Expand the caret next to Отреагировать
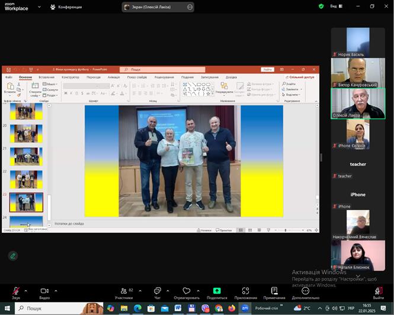Image resolution: width=394 pixels, height=315 pixels. [198, 291]
